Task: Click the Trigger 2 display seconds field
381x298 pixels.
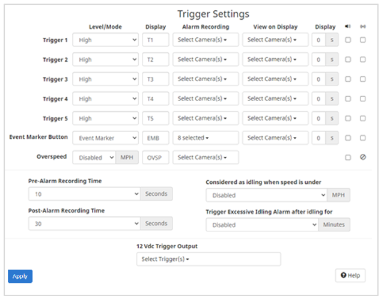Action: coord(320,60)
